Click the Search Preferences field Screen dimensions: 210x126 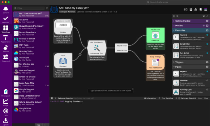click(178, 2)
